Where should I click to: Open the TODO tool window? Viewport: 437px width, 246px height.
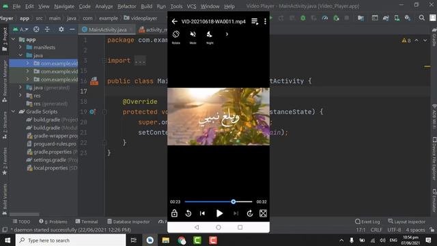21,221
